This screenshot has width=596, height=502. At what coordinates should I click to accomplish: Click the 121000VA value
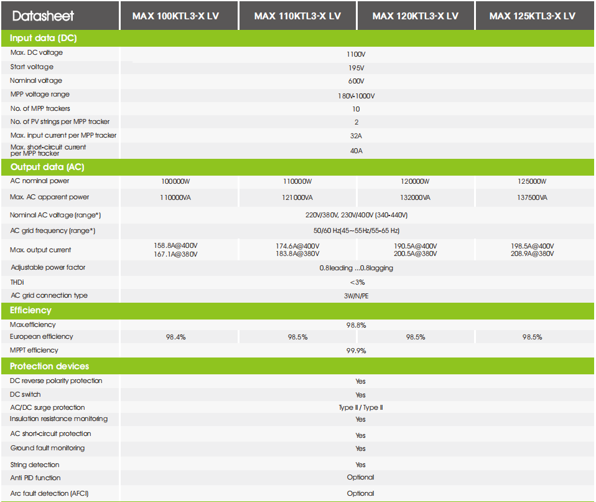(x=297, y=198)
